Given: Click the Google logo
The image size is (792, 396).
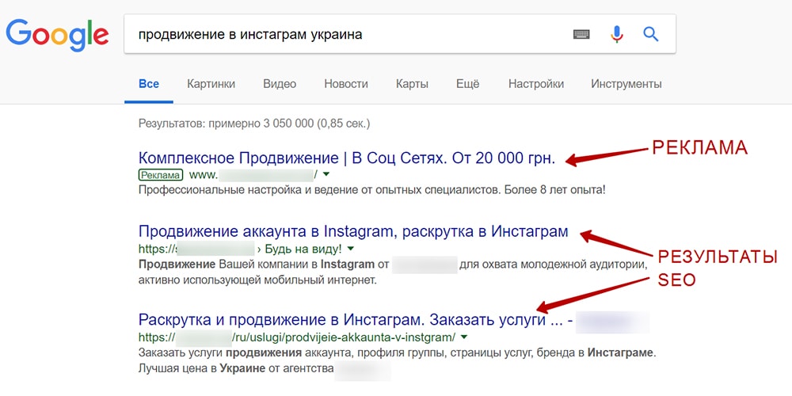Looking at the screenshot, I should [57, 35].
